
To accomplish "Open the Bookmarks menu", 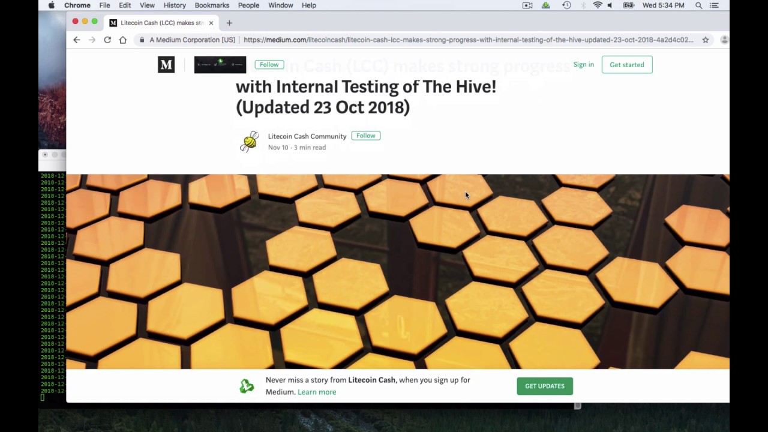I will tap(212, 5).
